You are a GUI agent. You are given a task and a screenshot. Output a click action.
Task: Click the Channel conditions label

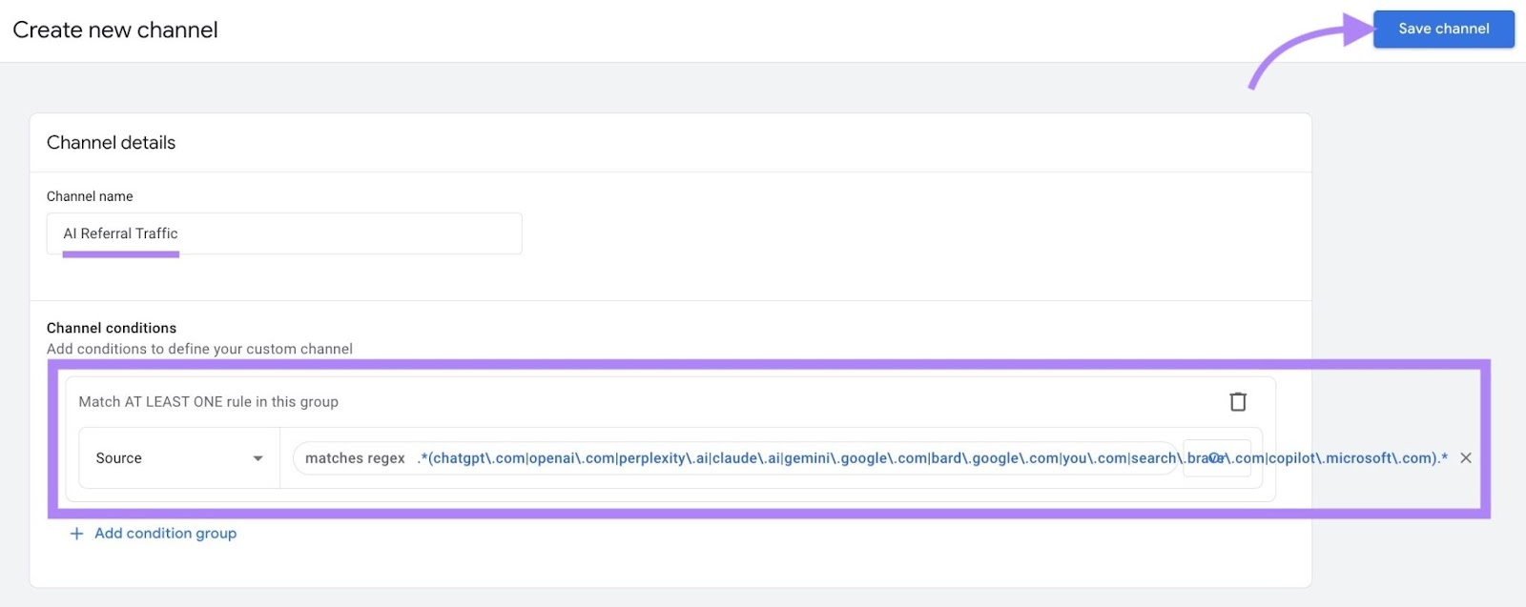tap(111, 327)
